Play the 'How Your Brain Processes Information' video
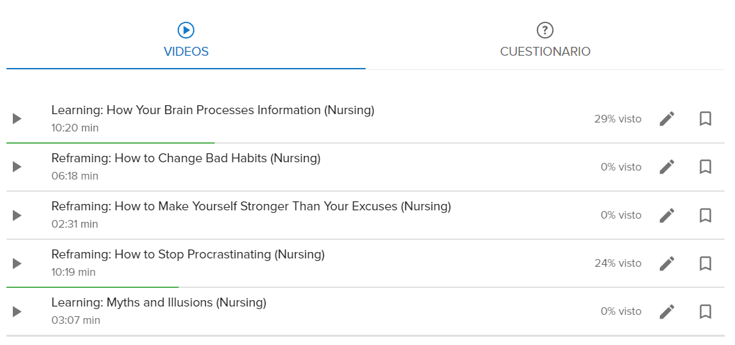Image resolution: width=735 pixels, height=345 pixels. tap(17, 119)
